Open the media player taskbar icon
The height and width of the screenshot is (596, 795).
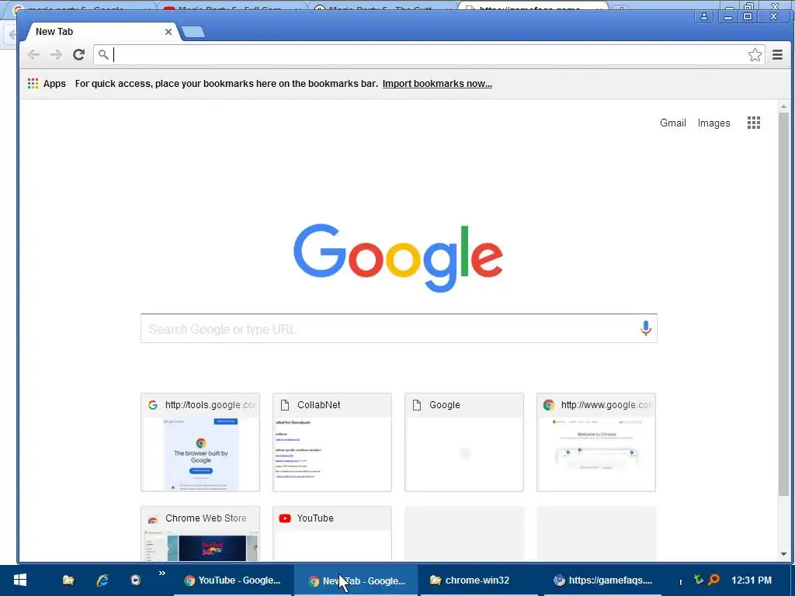[x=135, y=580]
